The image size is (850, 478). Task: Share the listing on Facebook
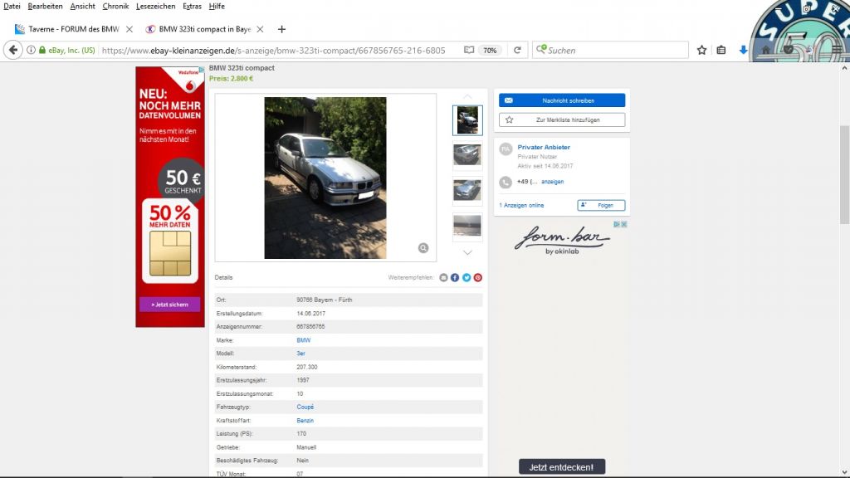(455, 277)
